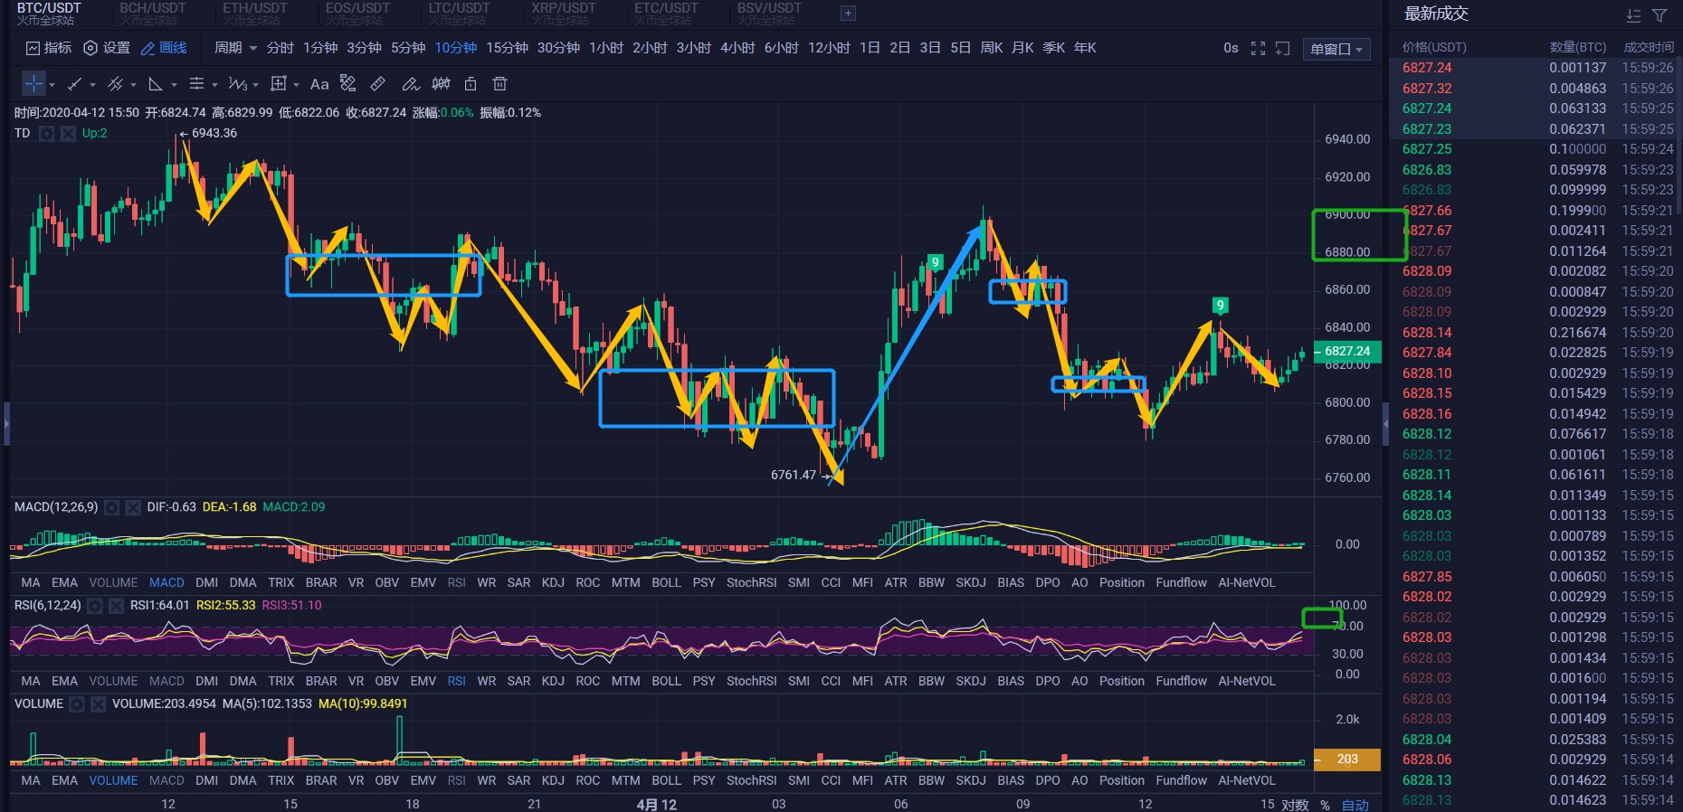Open MACD(12,26,9) settings gear
The height and width of the screenshot is (812, 1683).
111,507
